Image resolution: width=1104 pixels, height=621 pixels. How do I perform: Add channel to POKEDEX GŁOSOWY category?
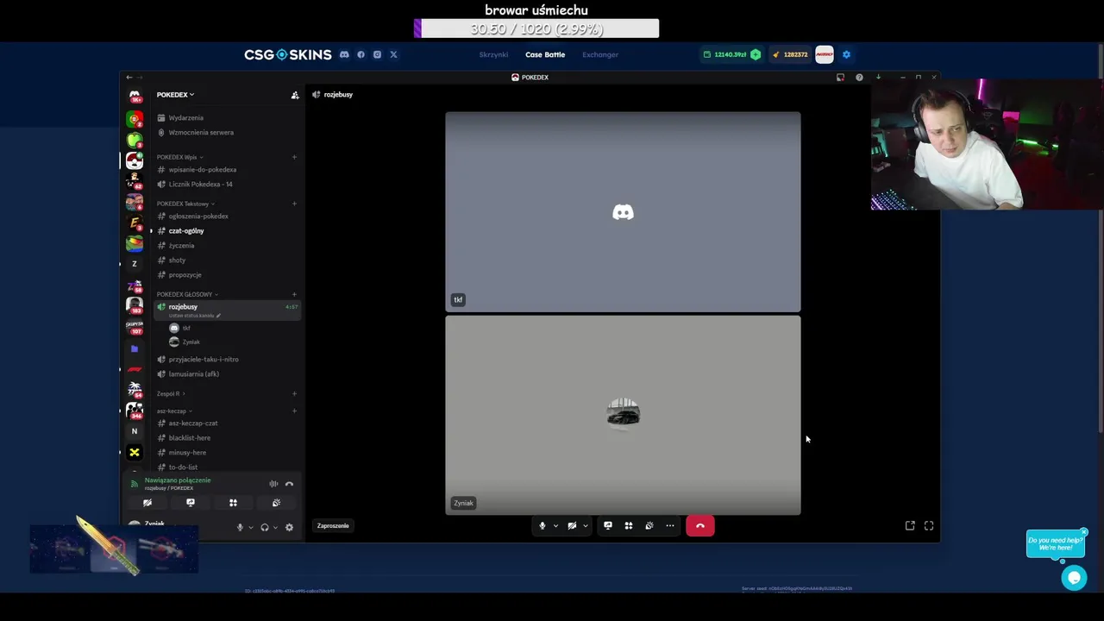pos(294,294)
